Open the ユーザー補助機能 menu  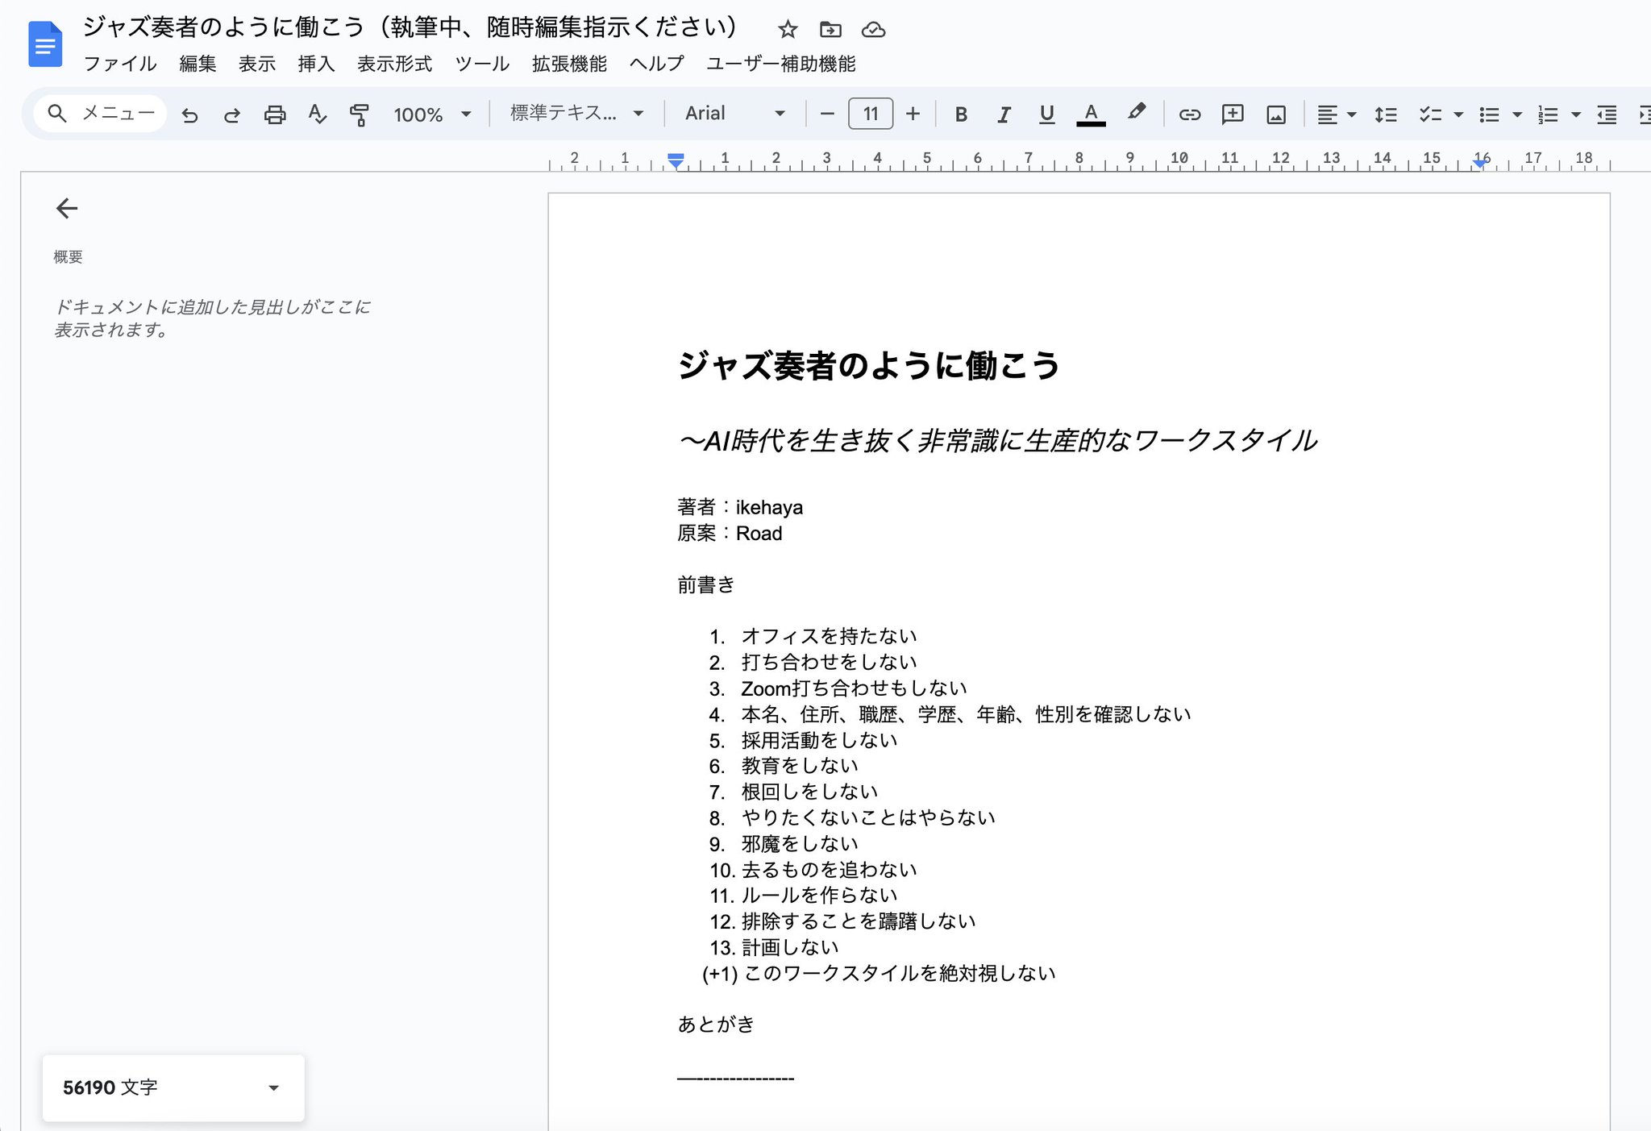(x=780, y=64)
